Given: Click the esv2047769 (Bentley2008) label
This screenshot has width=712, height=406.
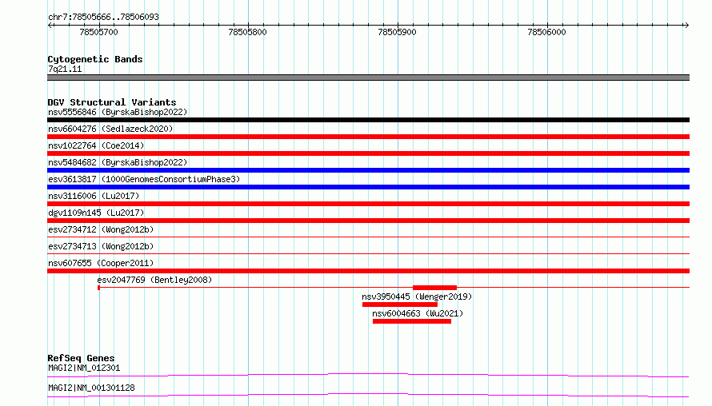Looking at the screenshot, I should [x=154, y=280].
